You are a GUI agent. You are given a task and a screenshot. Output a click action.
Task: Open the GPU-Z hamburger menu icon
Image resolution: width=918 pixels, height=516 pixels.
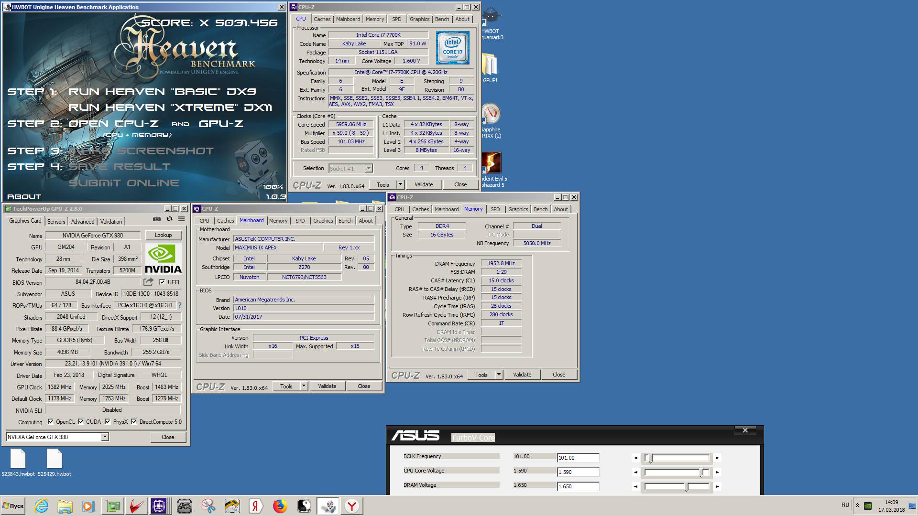[x=182, y=219]
